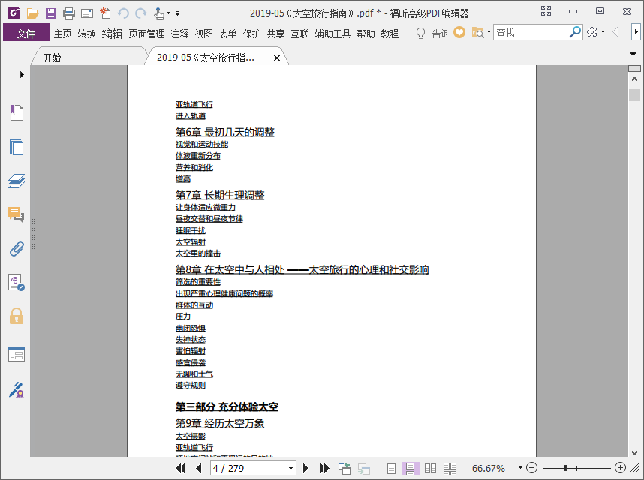644x480 pixels.
Task: Open the Layers panel in the sidebar
Action: tap(17, 181)
